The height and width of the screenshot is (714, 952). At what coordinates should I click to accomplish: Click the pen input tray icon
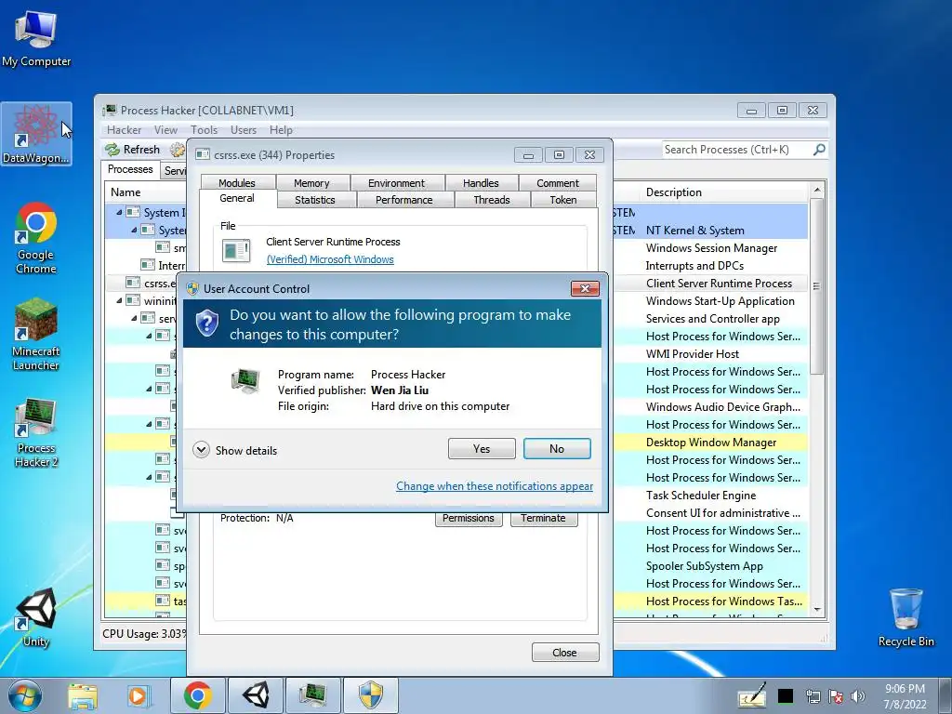(751, 695)
